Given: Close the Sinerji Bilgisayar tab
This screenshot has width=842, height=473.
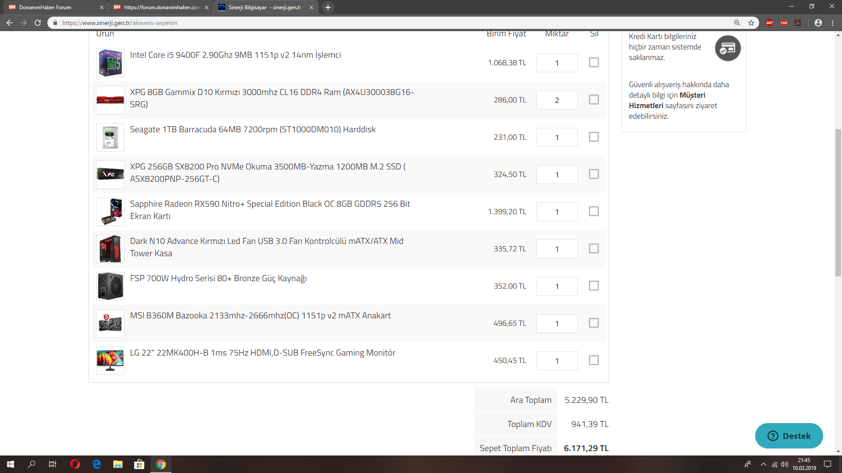Looking at the screenshot, I should point(311,7).
